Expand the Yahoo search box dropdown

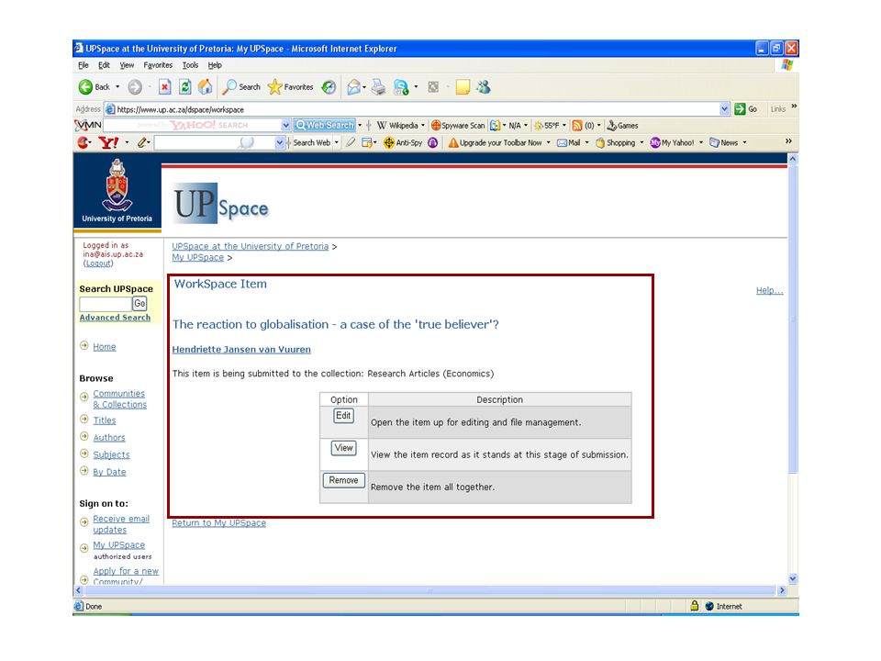285,126
